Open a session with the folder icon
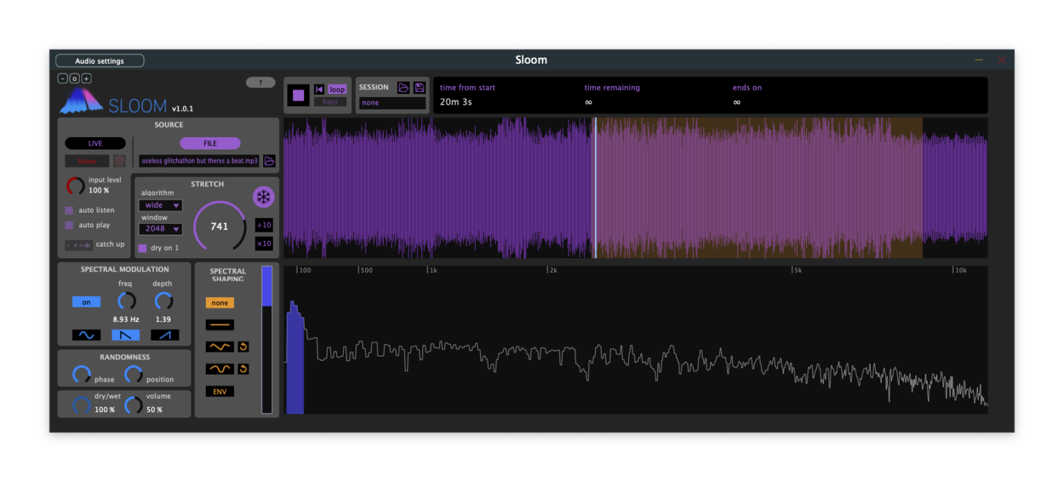The image size is (1064, 482). tap(404, 87)
